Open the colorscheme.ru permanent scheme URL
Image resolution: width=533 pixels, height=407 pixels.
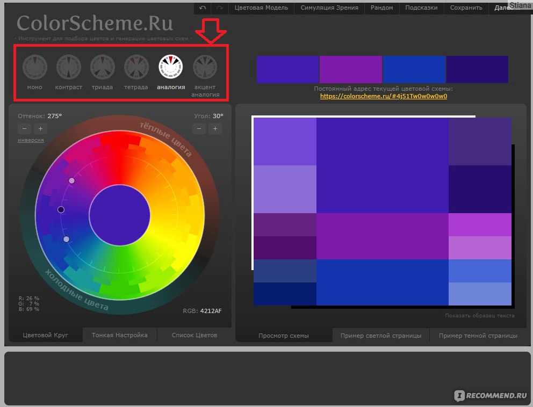tap(383, 97)
